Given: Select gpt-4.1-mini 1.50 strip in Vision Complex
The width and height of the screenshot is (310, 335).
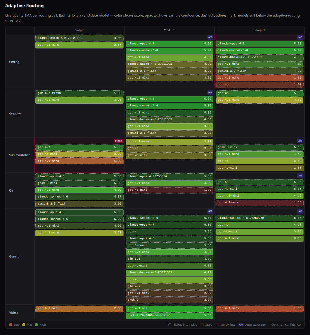Looking at the screenshot, I should coord(259,309).
